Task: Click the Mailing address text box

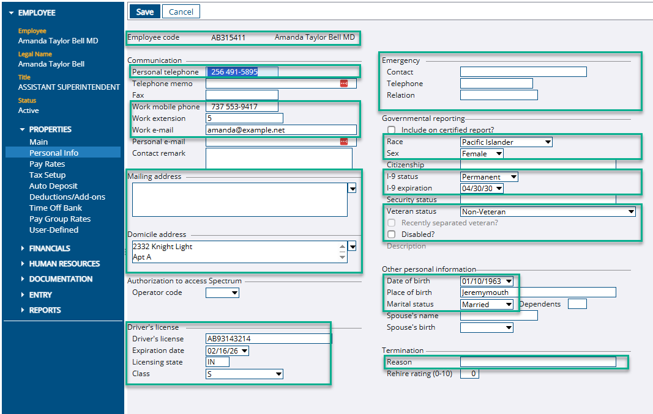Action: click(x=239, y=200)
